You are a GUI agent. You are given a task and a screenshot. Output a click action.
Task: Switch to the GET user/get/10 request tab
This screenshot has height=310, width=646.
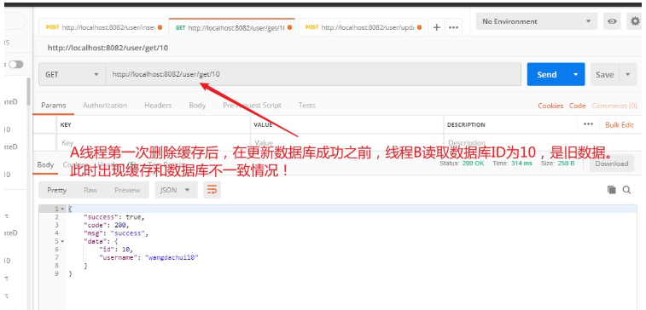231,27
